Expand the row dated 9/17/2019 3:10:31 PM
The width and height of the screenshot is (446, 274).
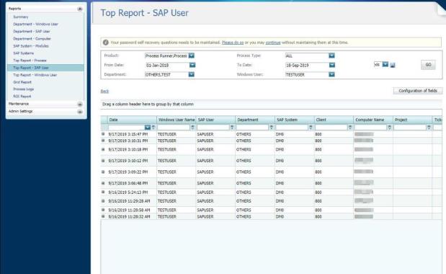coord(103,141)
